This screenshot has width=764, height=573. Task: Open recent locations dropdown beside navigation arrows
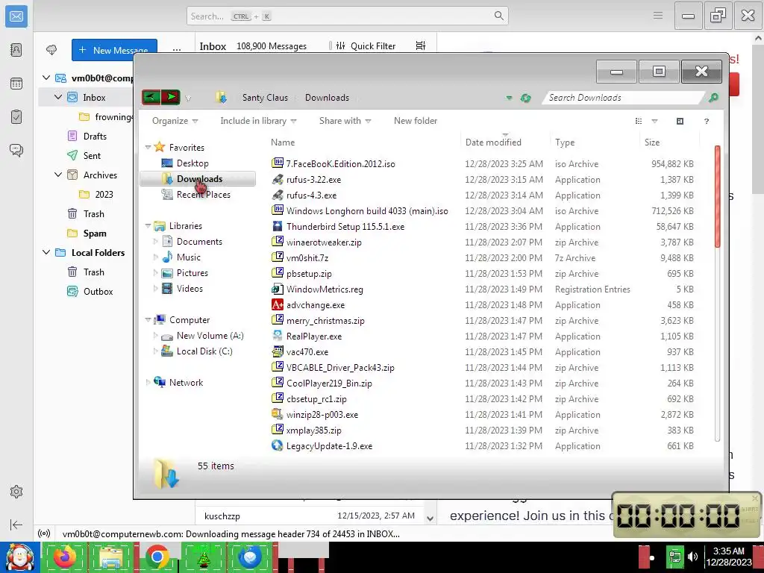(x=188, y=98)
